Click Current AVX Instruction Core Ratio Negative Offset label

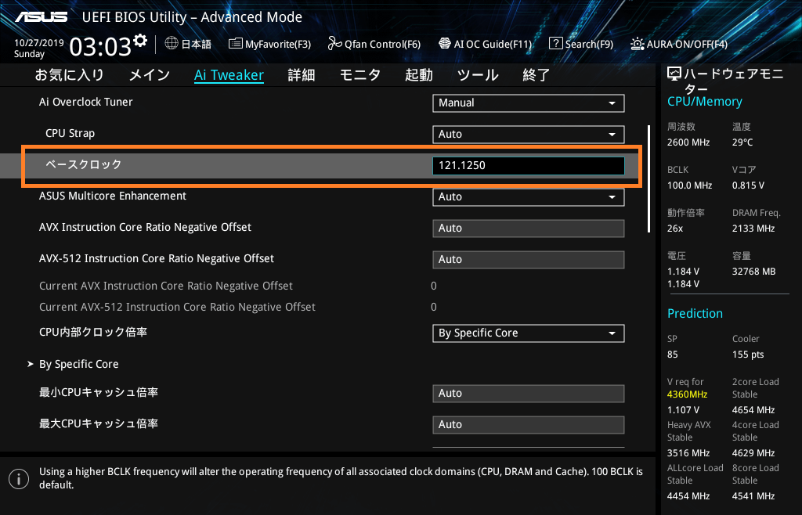[x=166, y=286]
